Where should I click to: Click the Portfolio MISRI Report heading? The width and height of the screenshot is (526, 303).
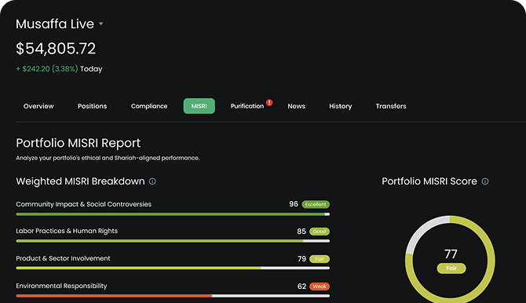[x=79, y=143]
